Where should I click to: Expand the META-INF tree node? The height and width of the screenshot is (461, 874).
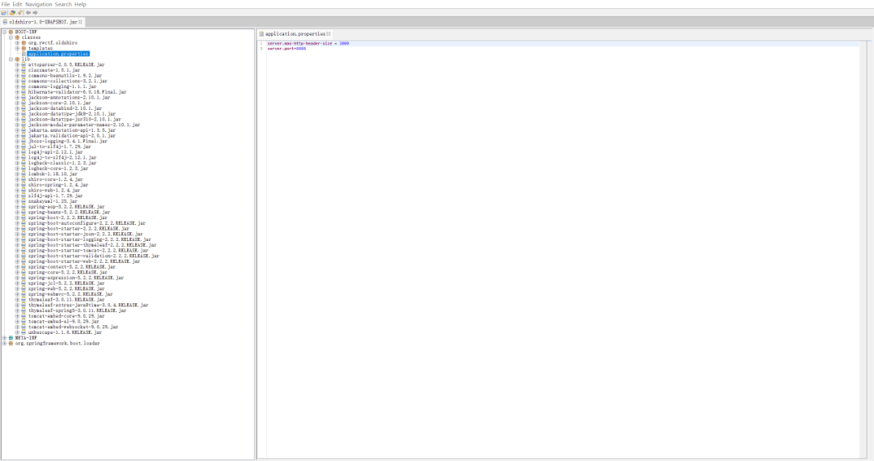click(x=4, y=338)
